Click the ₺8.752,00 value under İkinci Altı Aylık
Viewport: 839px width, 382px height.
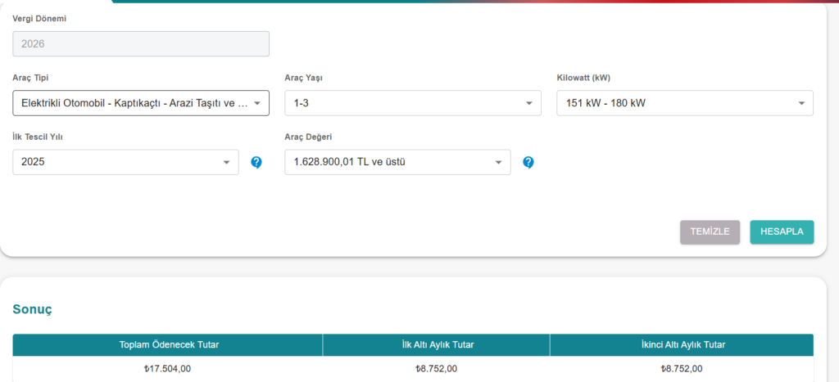tap(681, 369)
